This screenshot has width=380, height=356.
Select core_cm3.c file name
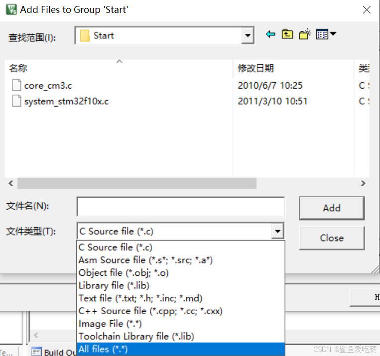tap(48, 86)
